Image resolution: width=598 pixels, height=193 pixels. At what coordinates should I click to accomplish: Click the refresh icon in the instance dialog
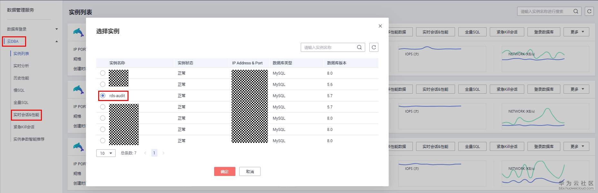coord(374,47)
